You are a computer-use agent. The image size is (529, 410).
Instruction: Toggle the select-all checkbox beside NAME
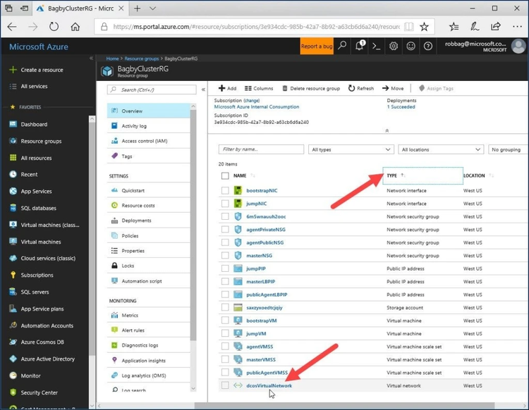pyautogui.click(x=225, y=175)
